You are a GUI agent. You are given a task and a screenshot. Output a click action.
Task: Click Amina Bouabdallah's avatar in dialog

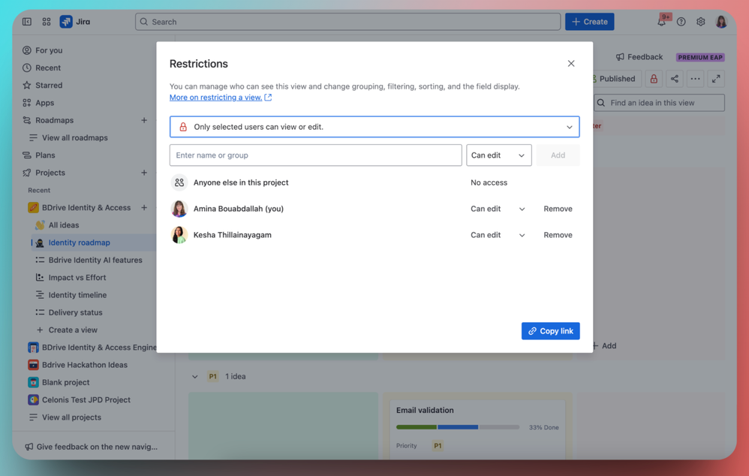[x=179, y=209]
